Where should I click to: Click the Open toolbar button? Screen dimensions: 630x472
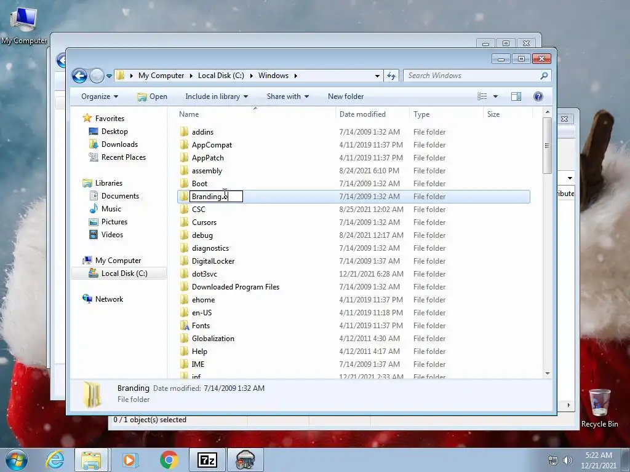pos(153,96)
